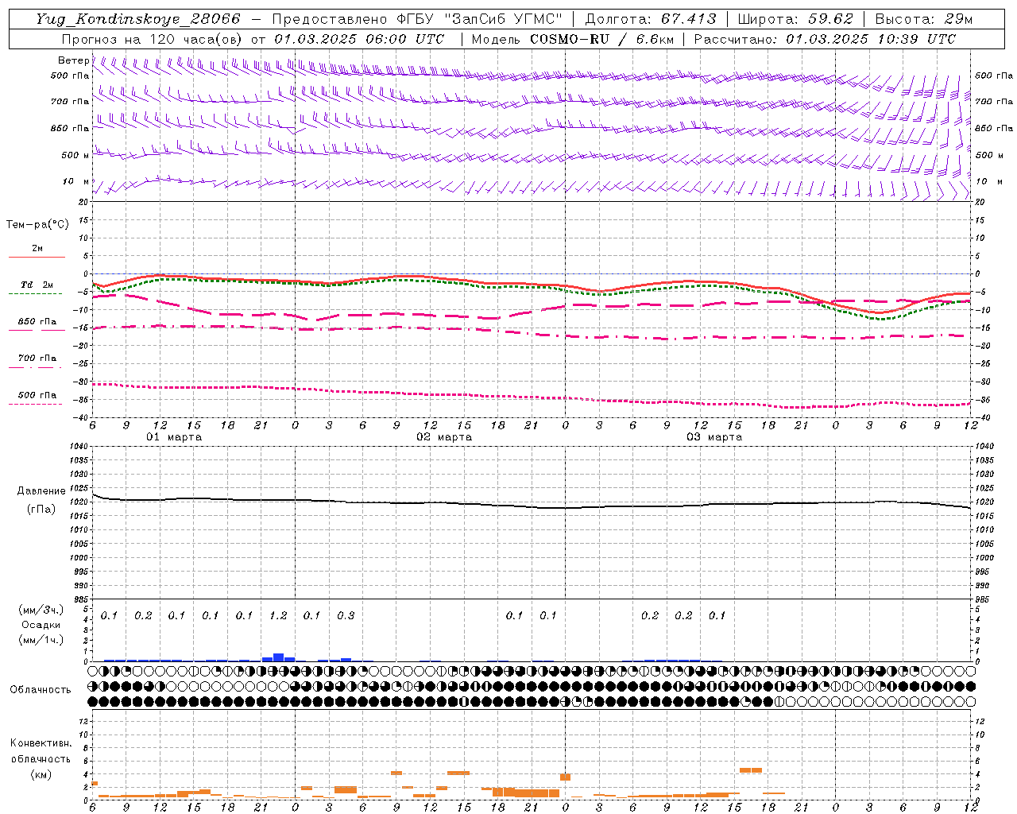The width and height of the screenshot is (1017, 814).
Task: Click the Давление pressure panel label
Action: pos(41,491)
